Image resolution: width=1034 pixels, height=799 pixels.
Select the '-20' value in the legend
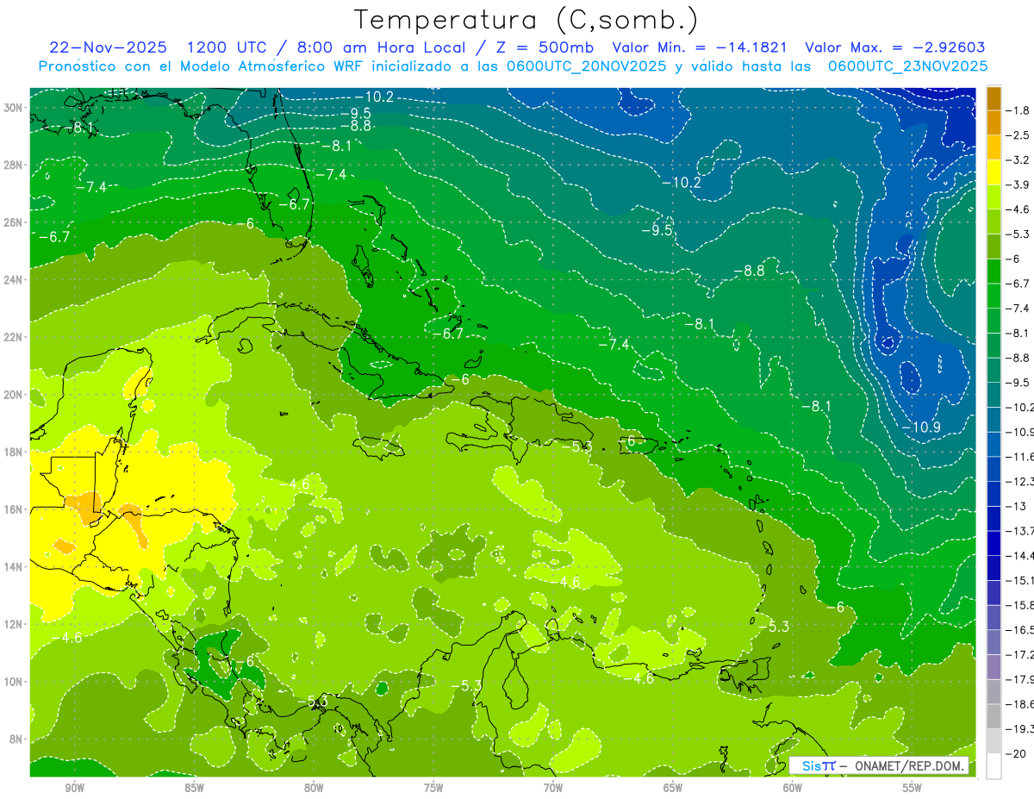1016,753
